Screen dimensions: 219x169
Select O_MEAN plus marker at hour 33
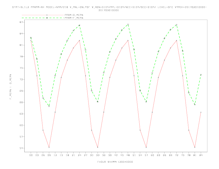pos(98,147)
